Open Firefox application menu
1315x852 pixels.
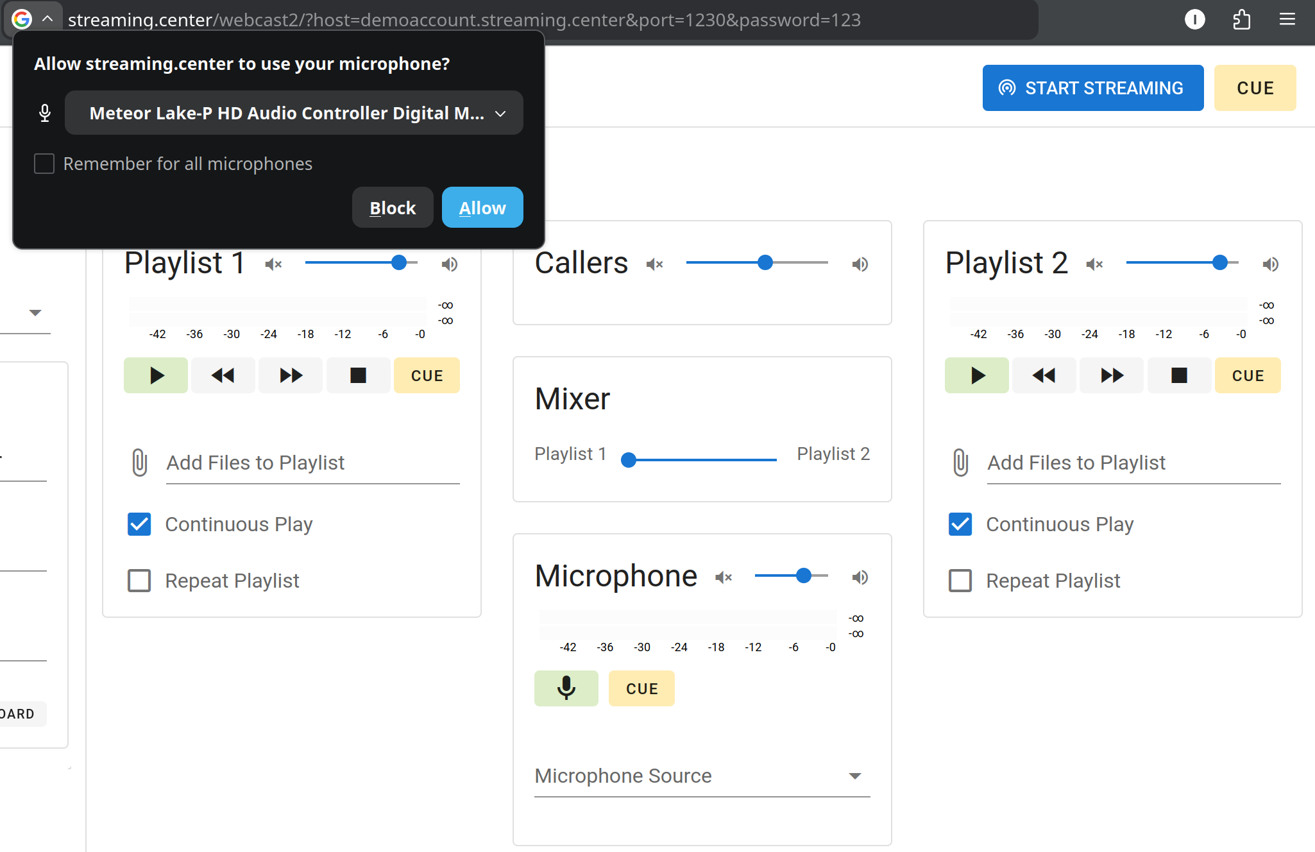point(1287,20)
